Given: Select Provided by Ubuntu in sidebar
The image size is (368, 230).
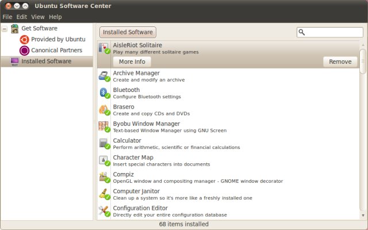Looking at the screenshot, I should (57, 39).
